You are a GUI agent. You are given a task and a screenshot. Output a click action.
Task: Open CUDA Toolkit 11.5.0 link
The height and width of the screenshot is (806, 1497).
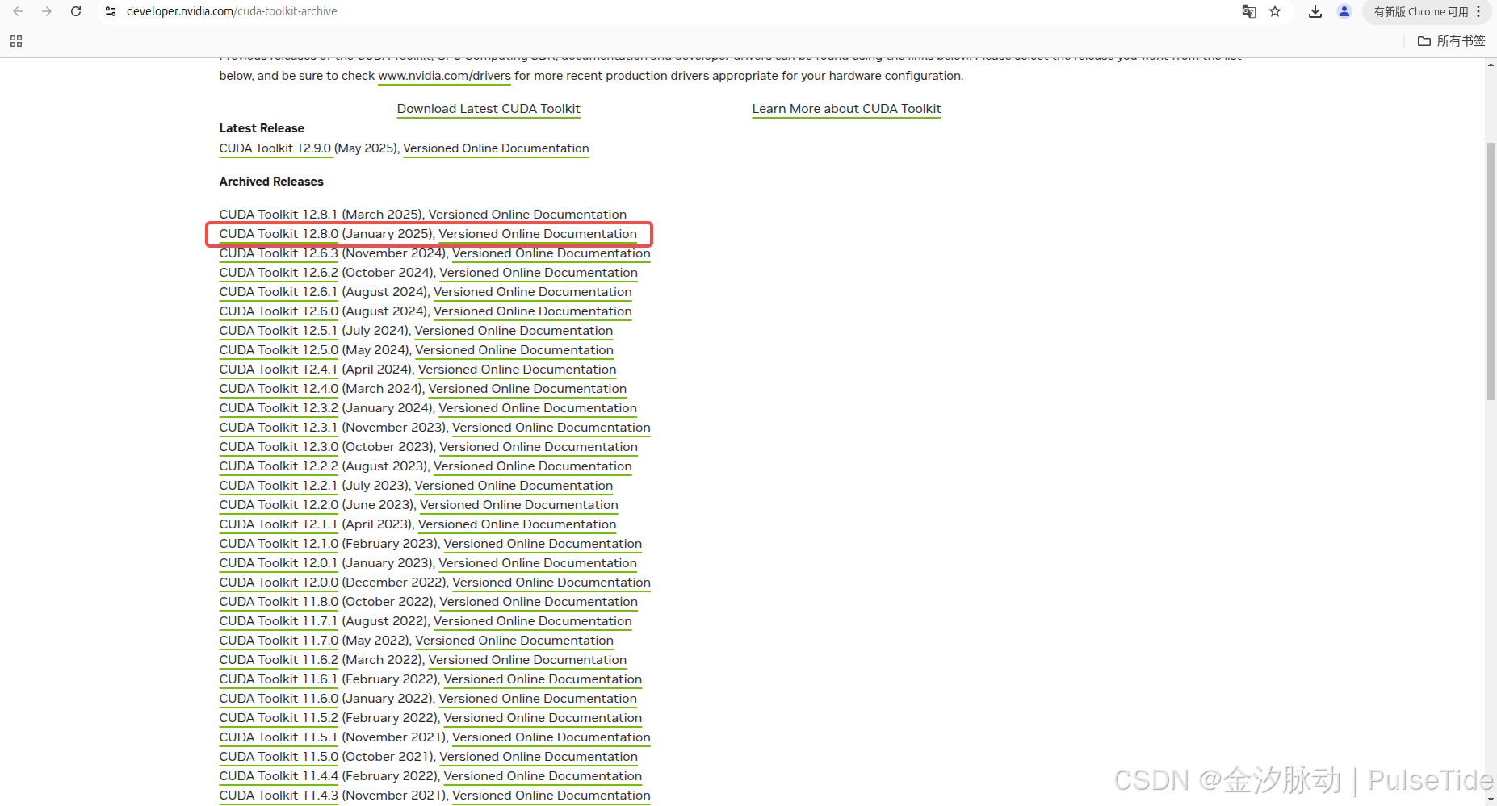click(x=279, y=757)
